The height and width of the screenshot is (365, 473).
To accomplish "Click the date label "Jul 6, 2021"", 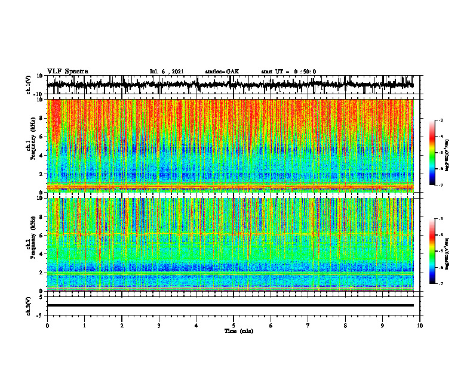I will pyautogui.click(x=167, y=72).
